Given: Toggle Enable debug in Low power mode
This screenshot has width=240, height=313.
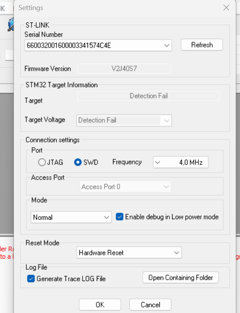Looking at the screenshot, I should [x=167, y=217].
